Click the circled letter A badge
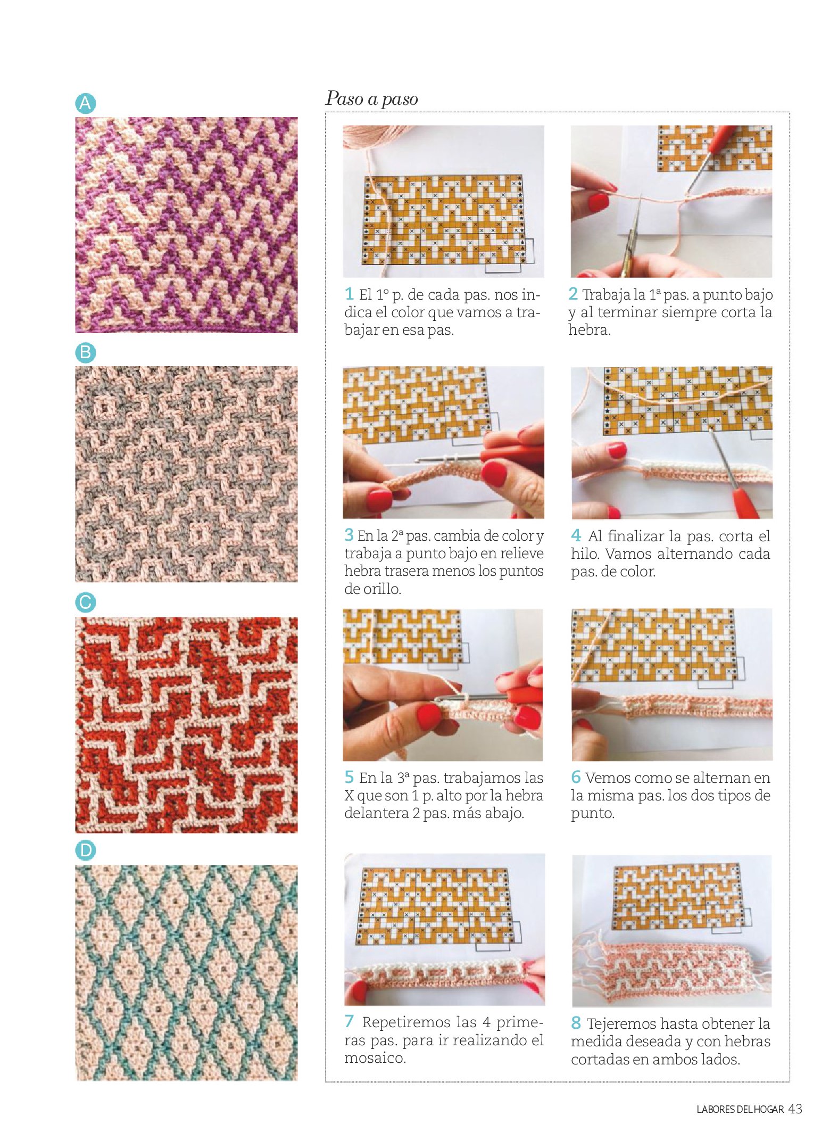Screen dimensions: 838x1140 [86, 103]
